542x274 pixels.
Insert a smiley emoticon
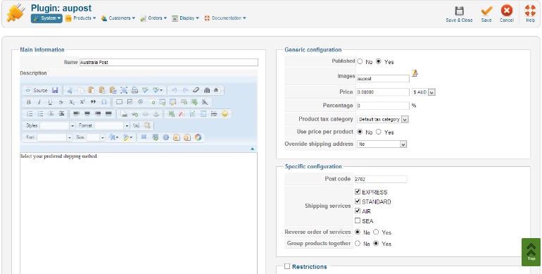click(x=225, y=114)
